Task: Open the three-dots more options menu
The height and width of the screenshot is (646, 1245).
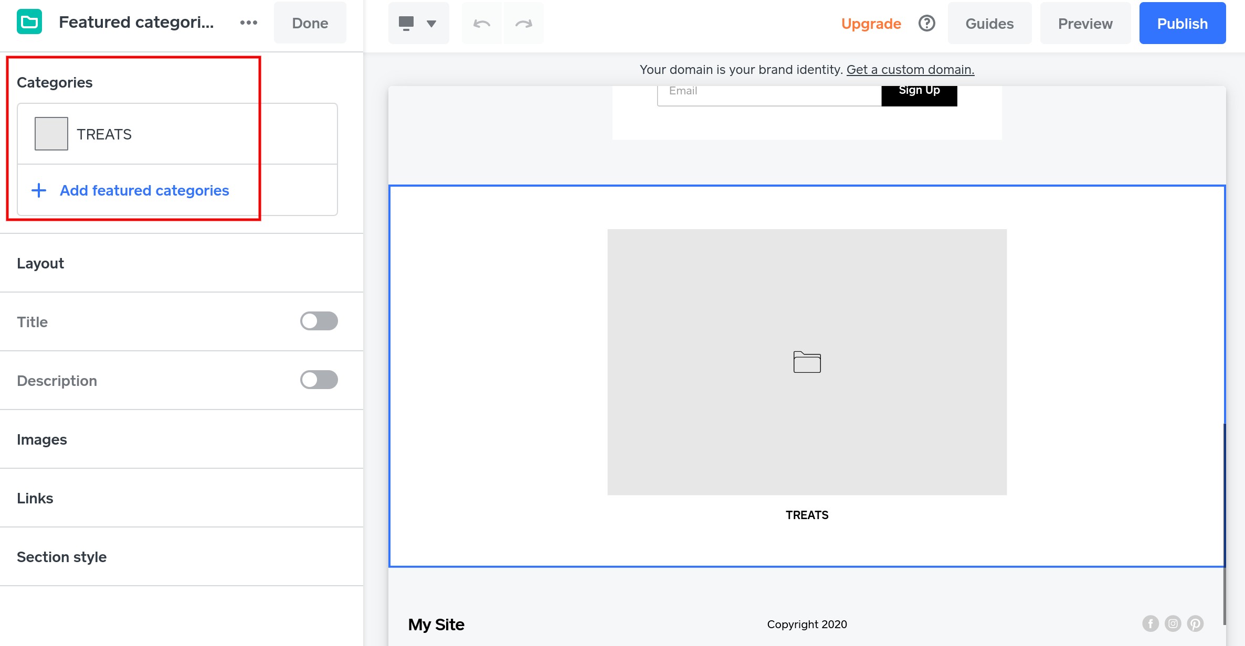Action: click(x=248, y=23)
